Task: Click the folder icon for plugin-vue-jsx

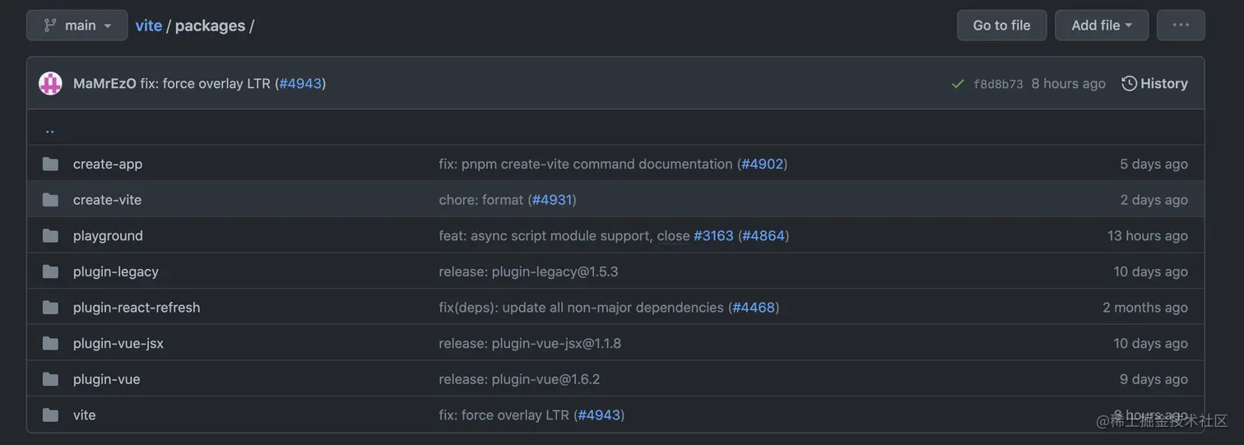Action: click(50, 343)
